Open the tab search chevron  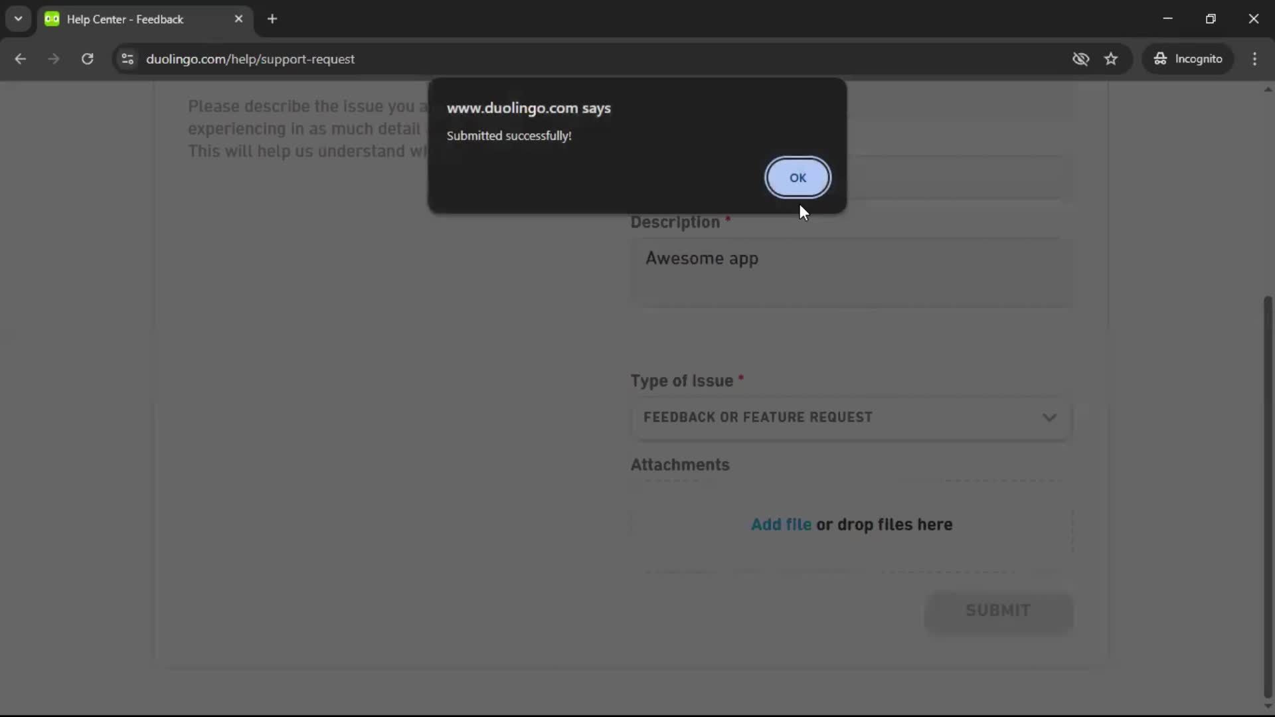click(x=18, y=19)
